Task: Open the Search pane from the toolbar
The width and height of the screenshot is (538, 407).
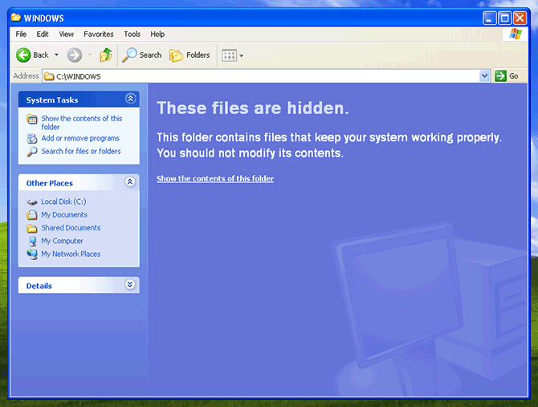Action: click(141, 55)
